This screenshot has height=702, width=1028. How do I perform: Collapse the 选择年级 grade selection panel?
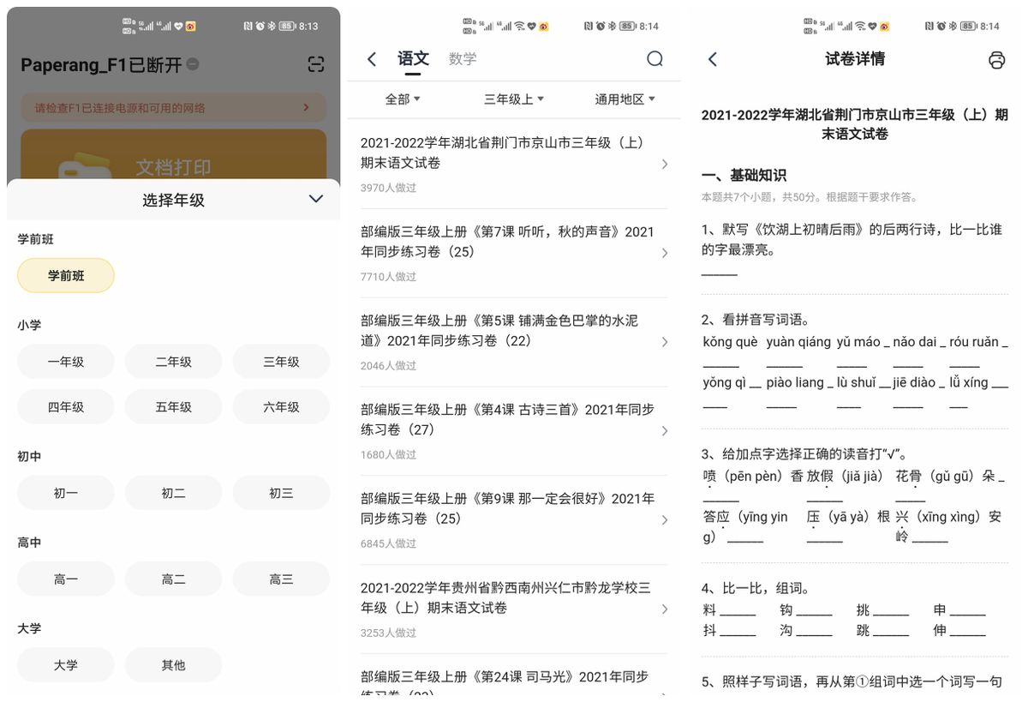tap(315, 198)
